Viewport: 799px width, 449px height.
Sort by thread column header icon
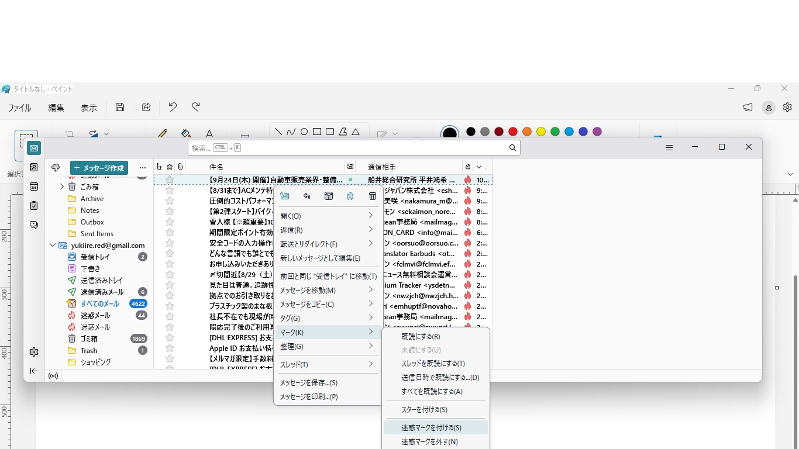(x=159, y=167)
